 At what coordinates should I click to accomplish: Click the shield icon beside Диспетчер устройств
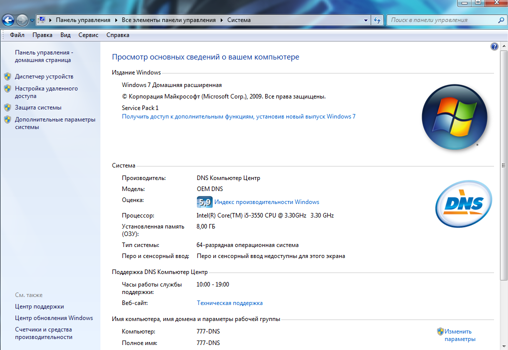pos(7,76)
